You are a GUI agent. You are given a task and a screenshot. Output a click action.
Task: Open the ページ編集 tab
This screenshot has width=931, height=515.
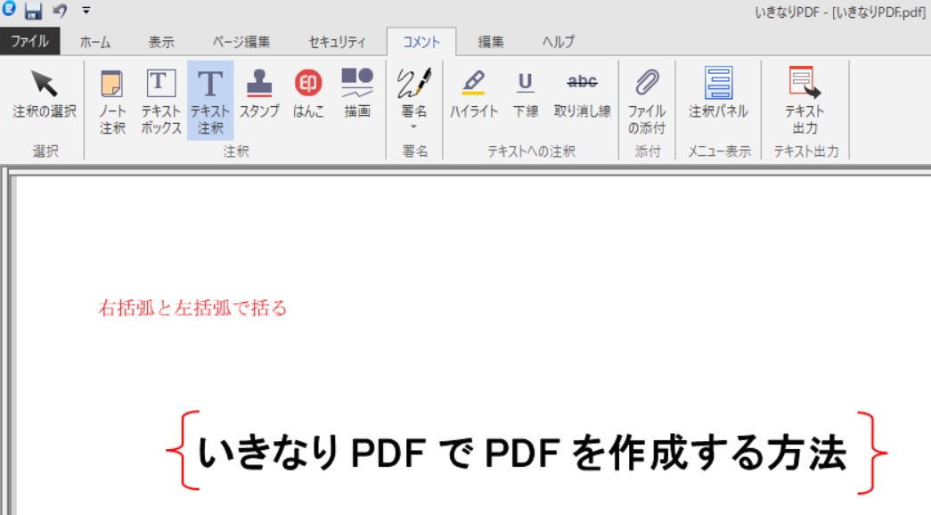(x=241, y=42)
